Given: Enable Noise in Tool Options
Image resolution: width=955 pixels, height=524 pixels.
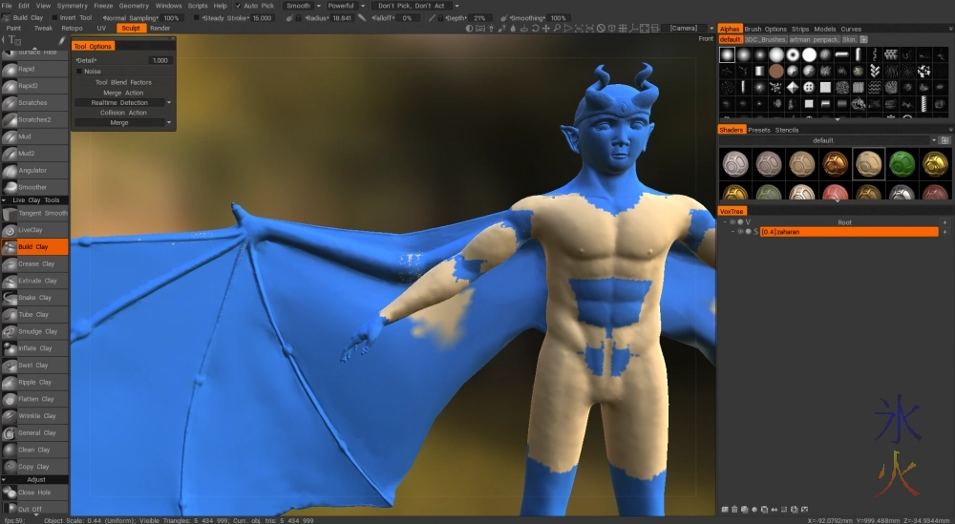Looking at the screenshot, I should 79,72.
